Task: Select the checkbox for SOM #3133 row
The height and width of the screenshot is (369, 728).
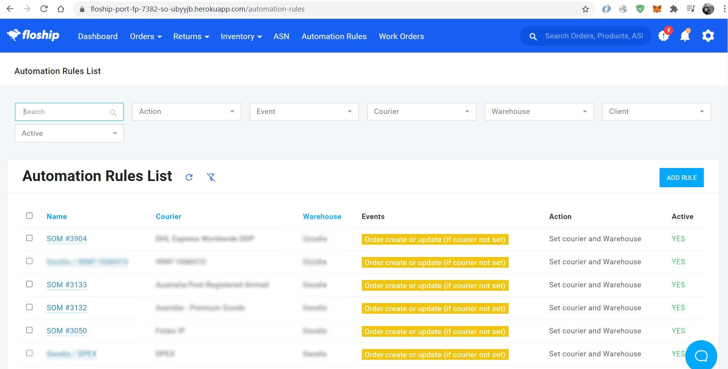Action: [x=29, y=284]
